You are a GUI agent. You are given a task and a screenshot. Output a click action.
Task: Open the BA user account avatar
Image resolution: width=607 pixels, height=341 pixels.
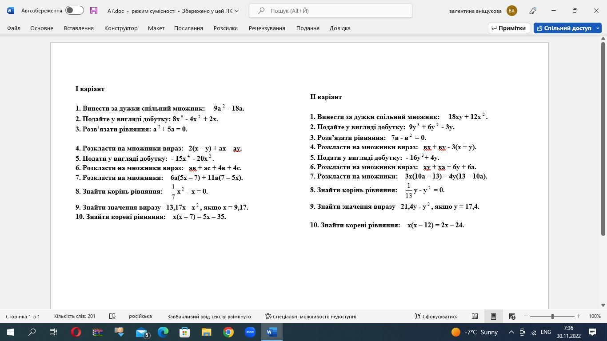pos(512,11)
